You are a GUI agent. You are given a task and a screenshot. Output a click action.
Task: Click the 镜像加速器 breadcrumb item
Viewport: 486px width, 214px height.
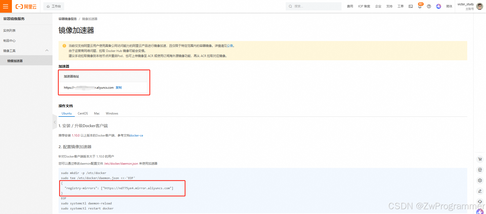click(90, 19)
